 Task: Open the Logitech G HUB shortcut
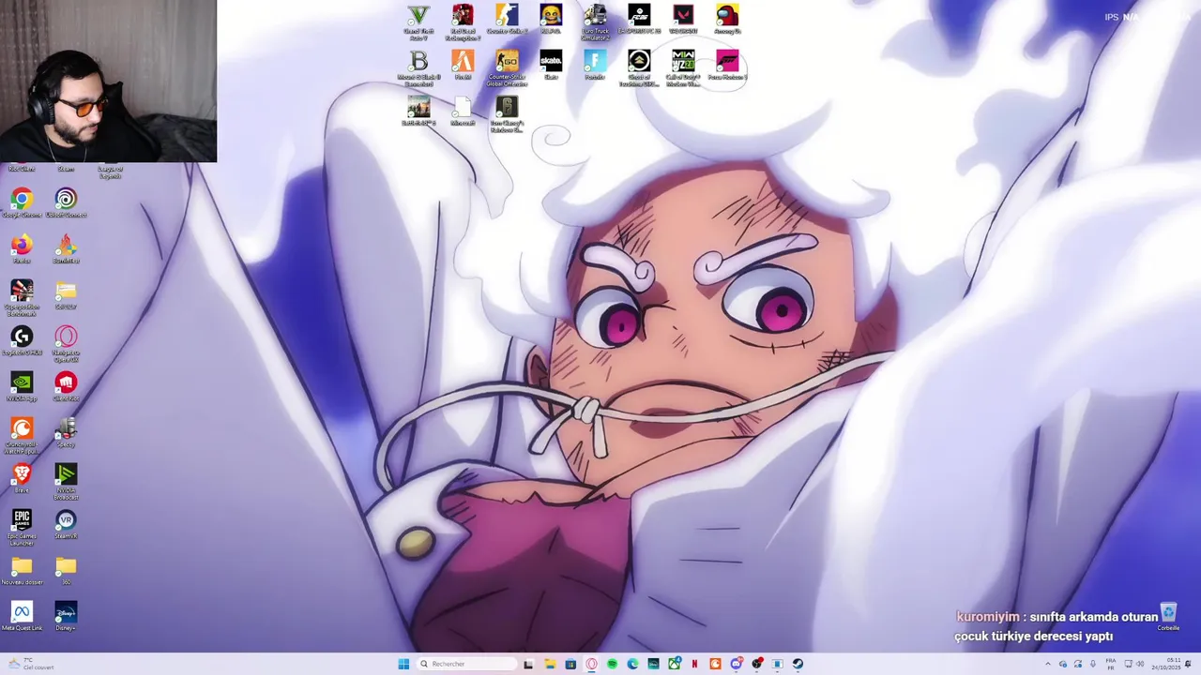22,340
